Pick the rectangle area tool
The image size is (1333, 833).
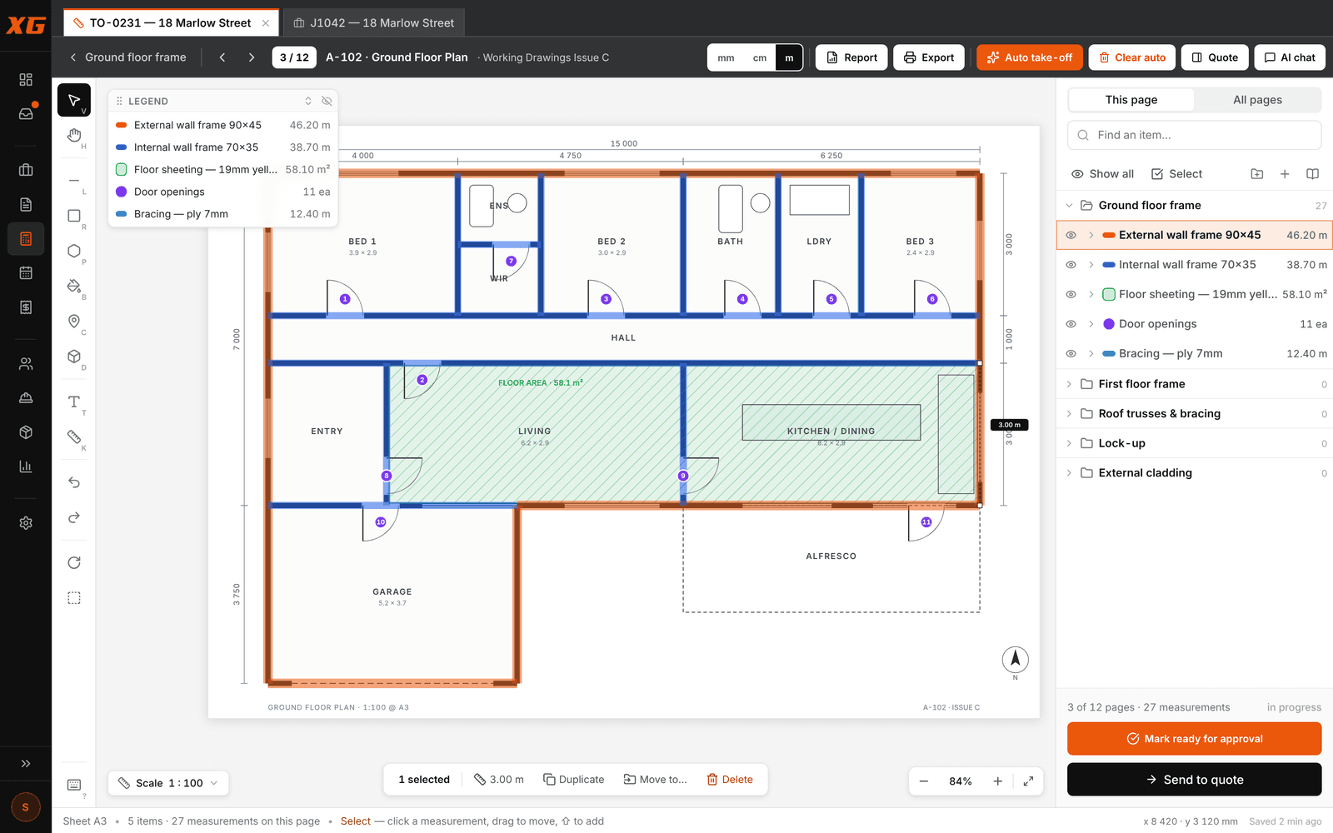pyautogui.click(x=74, y=216)
